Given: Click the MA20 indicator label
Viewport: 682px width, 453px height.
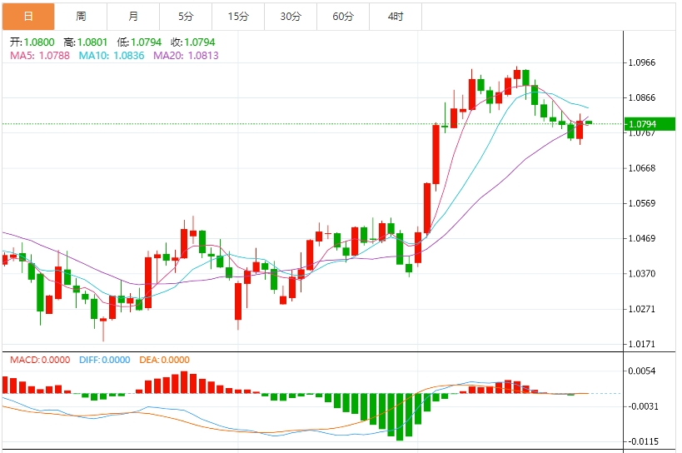Looking at the screenshot, I should tap(187, 55).
